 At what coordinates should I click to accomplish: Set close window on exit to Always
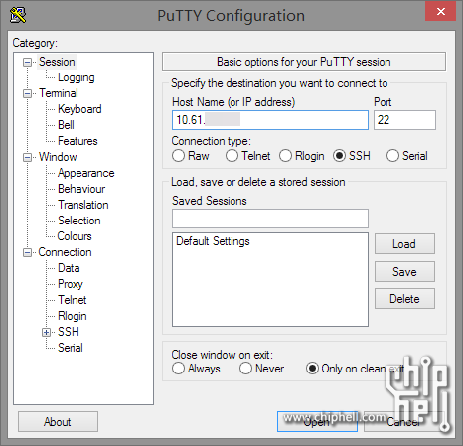coord(178,369)
